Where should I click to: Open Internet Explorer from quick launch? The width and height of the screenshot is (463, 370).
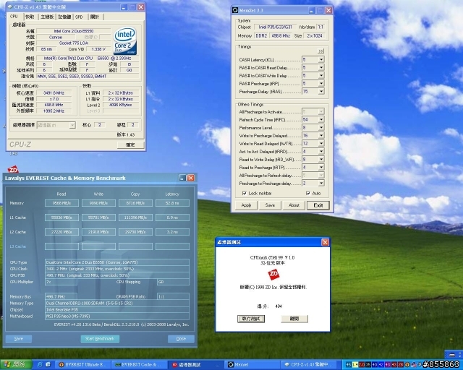(x=40, y=365)
